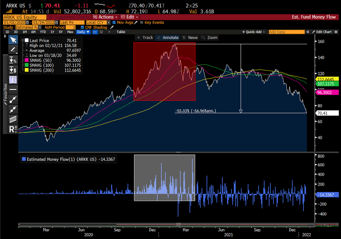Toggle the Mov Avgs checkbox
341x239 pixels.
tap(114, 22)
